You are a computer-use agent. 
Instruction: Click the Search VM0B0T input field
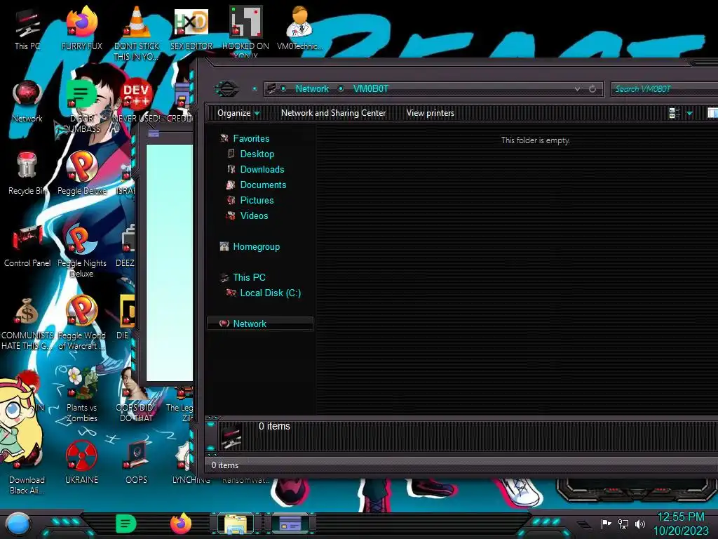coord(665,89)
